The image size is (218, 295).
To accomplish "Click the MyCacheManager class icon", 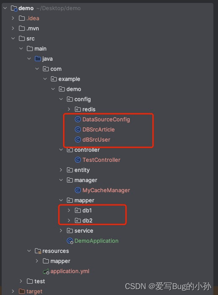I will tap(78, 190).
